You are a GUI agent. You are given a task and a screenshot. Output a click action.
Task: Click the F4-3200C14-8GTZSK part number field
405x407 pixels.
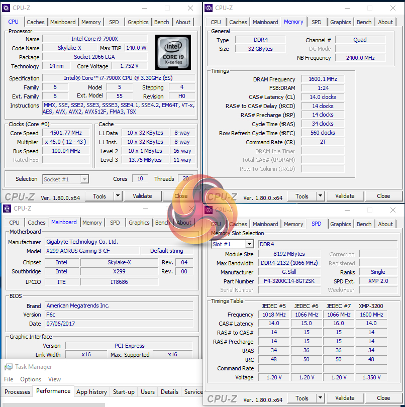click(289, 281)
